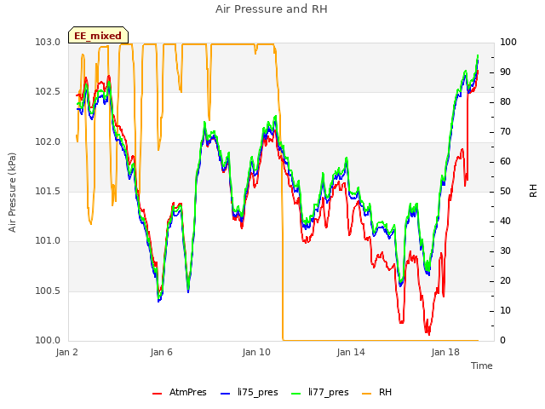Click the 70 RH tick label
Viewport: 545px width, 409px height.
pyautogui.click(x=505, y=132)
